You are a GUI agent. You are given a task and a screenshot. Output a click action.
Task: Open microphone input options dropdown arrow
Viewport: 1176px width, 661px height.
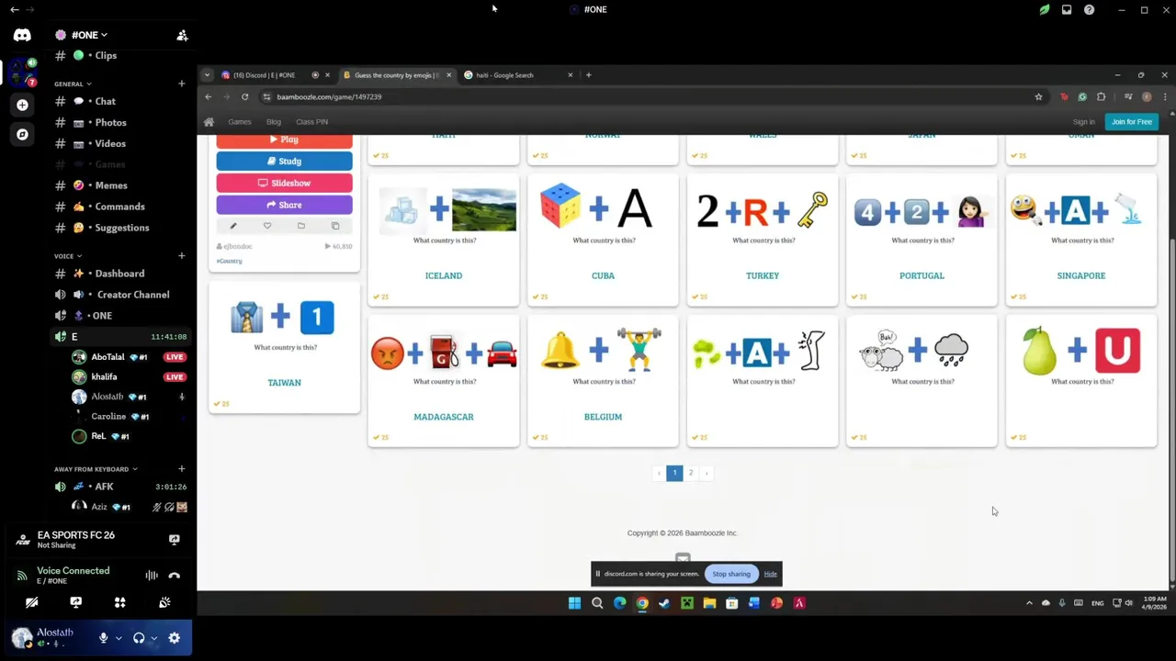click(118, 638)
